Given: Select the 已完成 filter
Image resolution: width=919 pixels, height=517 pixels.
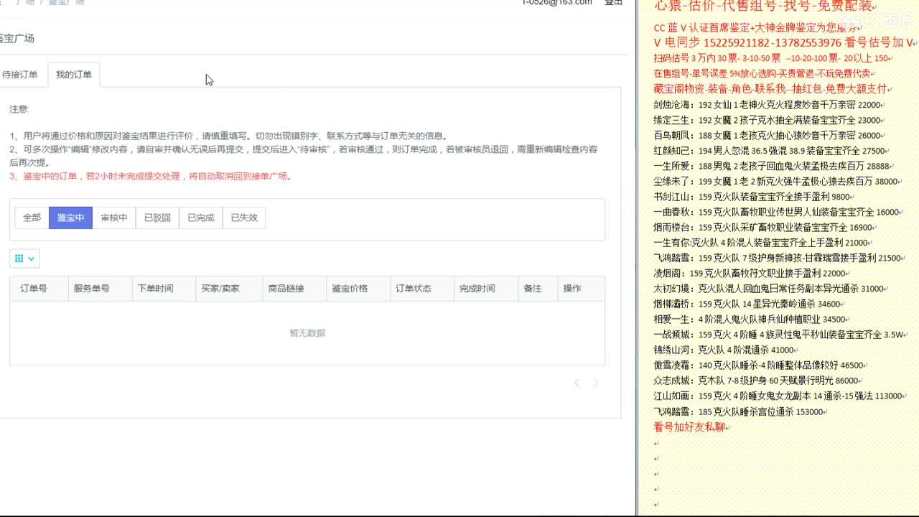Looking at the screenshot, I should coord(200,218).
